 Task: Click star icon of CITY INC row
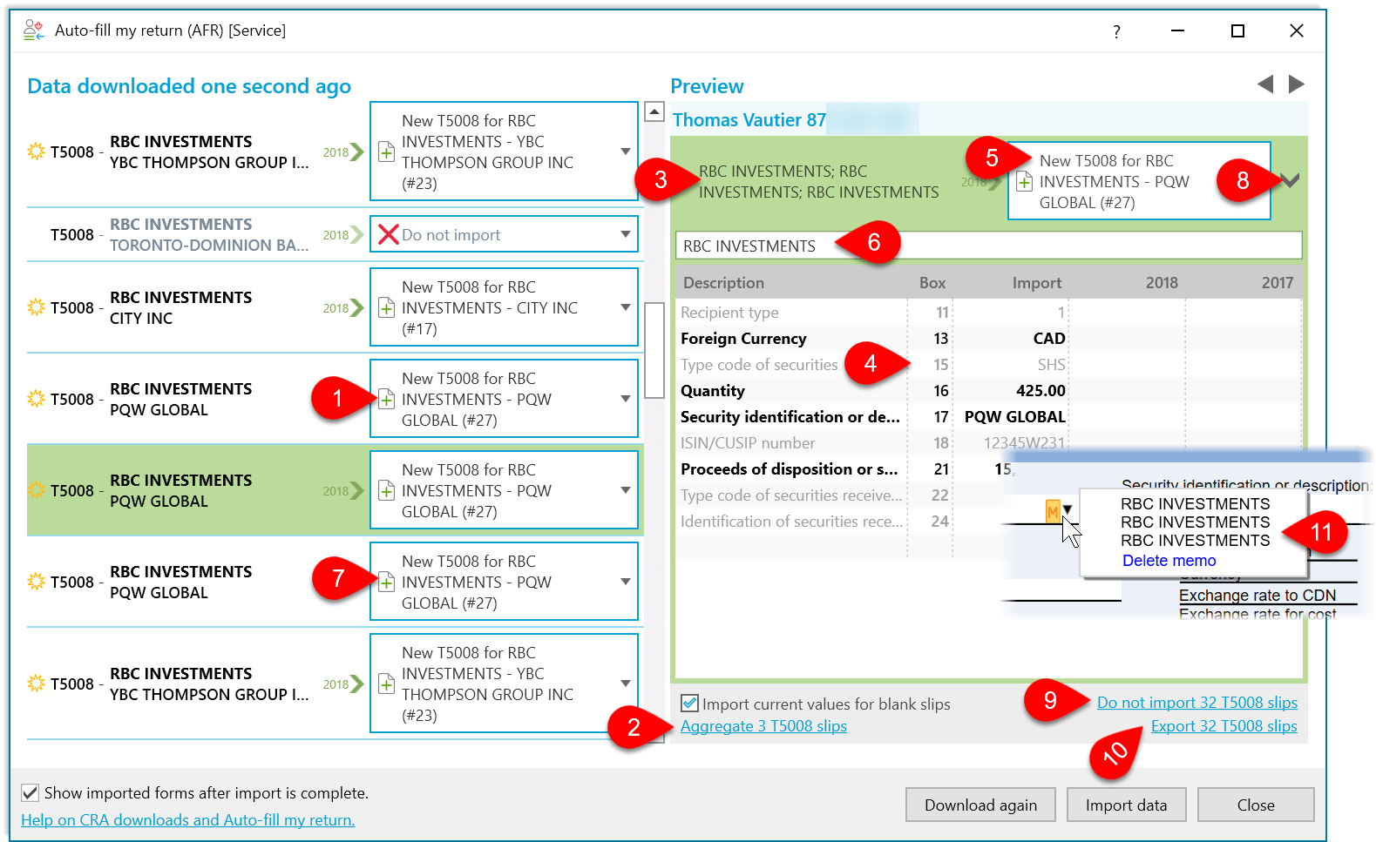coord(36,306)
